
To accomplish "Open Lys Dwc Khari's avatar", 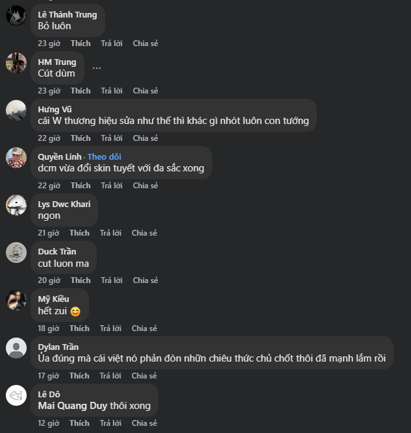I will click(16, 205).
